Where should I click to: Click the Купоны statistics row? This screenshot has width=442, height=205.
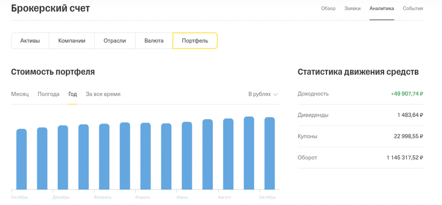[x=360, y=136]
